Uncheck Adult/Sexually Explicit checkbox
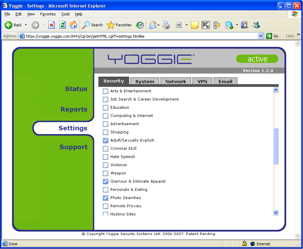Viewport: 303px width, 249px height. pyautogui.click(x=106, y=141)
